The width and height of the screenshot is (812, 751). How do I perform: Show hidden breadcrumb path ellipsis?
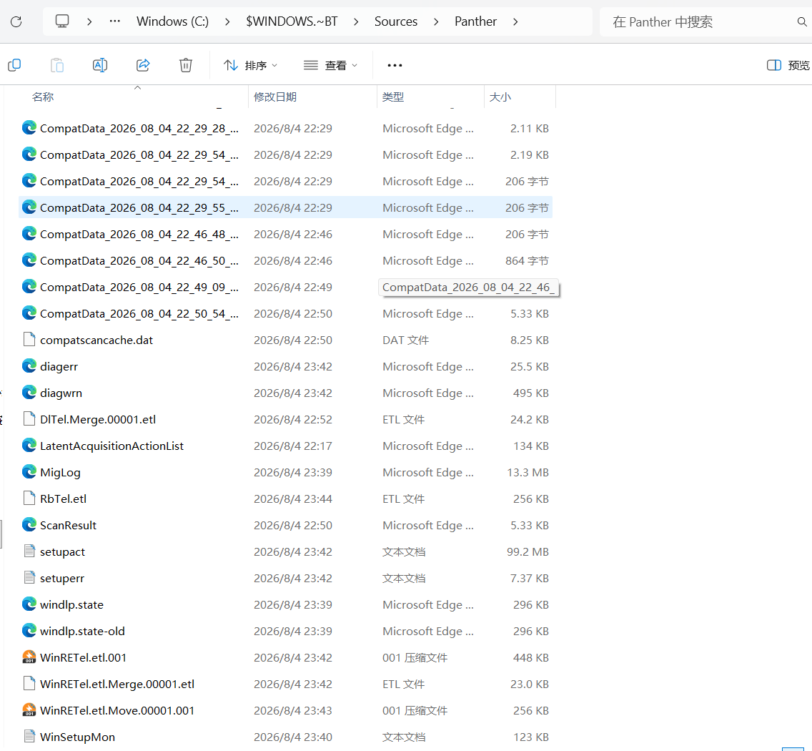point(115,21)
